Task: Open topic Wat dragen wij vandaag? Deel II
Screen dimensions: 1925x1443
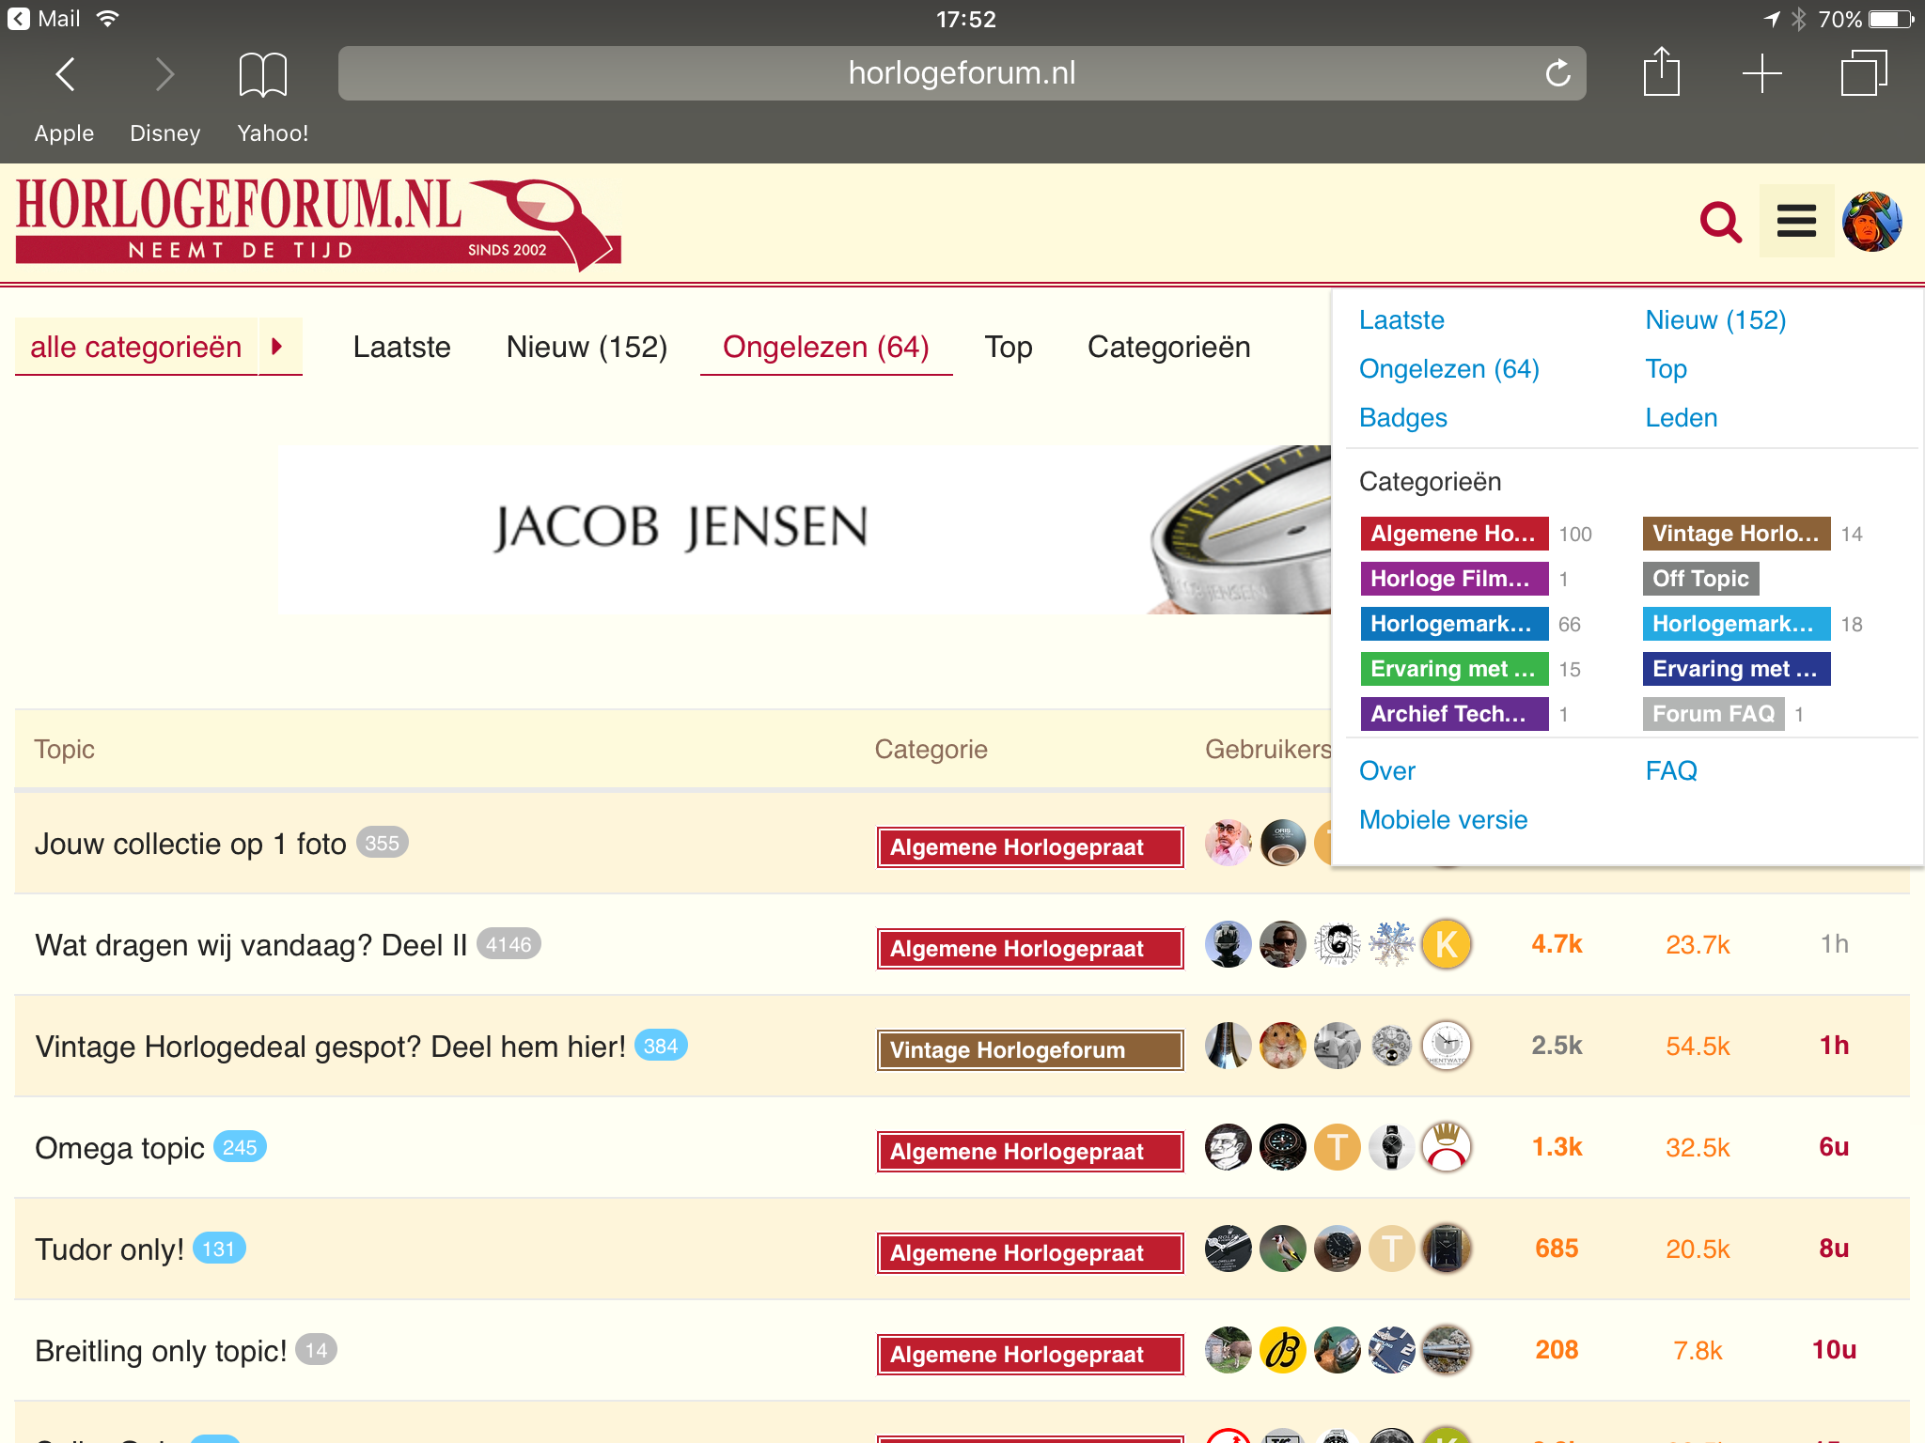Action: click(x=251, y=945)
